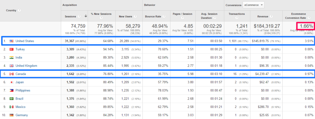Click help icon under Transactions header
The width and height of the screenshot is (315, 119).
click(x=237, y=18)
